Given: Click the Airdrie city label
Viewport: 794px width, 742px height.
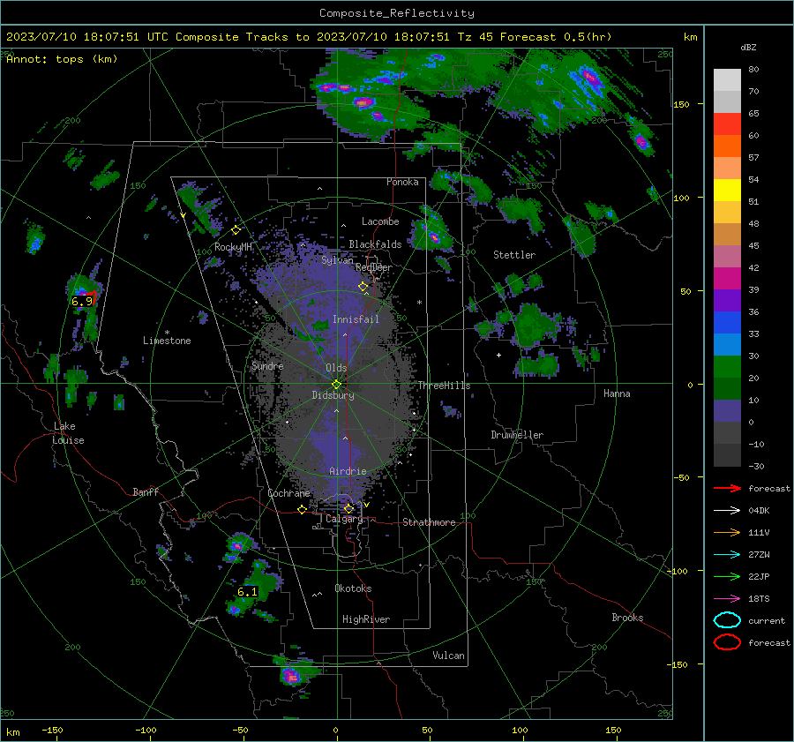Looking at the screenshot, I should click(348, 471).
